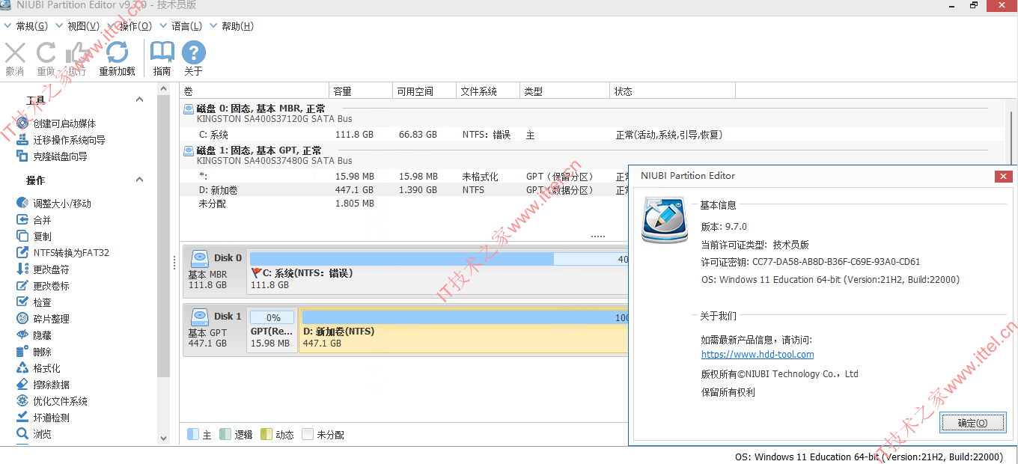Image resolution: width=1018 pixels, height=464 pixels.
Task: Click the 许可证密钥 license key text
Action: (x=811, y=262)
